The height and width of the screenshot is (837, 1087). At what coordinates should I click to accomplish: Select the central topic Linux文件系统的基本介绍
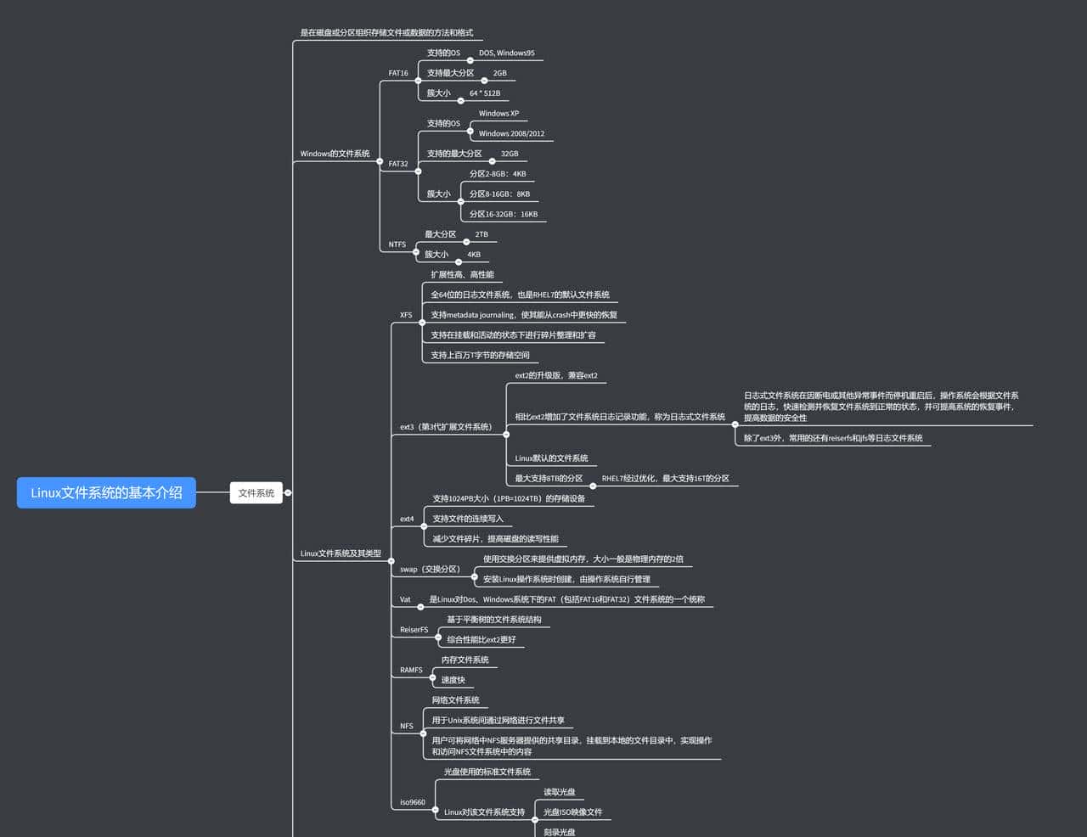[105, 492]
